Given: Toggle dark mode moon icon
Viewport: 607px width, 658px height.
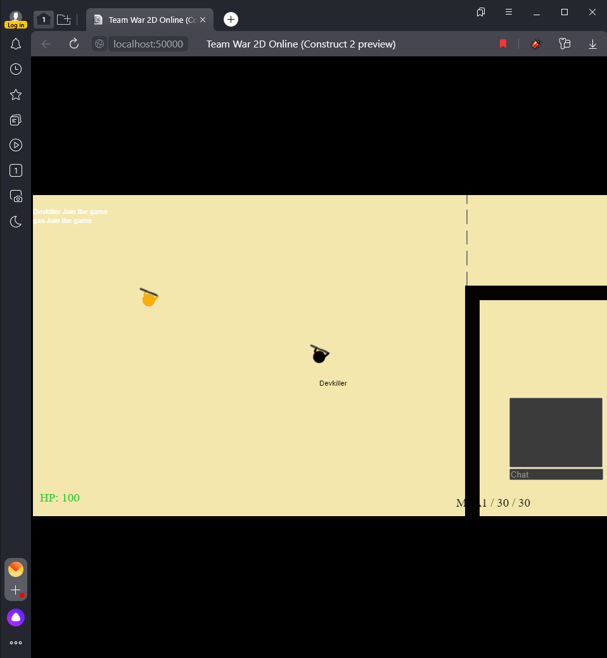Looking at the screenshot, I should [16, 222].
